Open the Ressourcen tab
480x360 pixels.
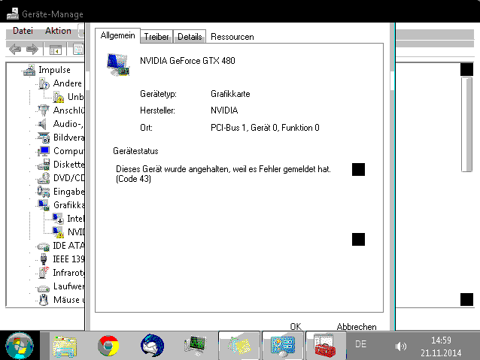point(232,37)
